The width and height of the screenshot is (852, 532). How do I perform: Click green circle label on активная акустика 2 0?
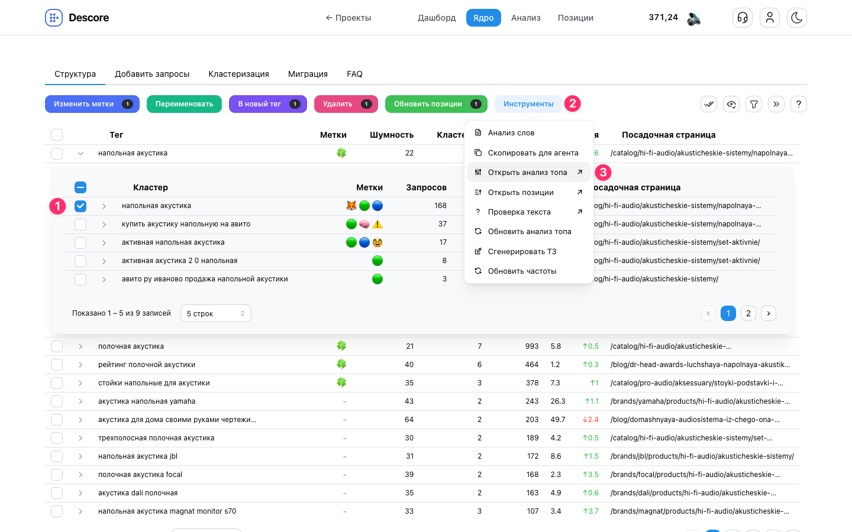[377, 261]
